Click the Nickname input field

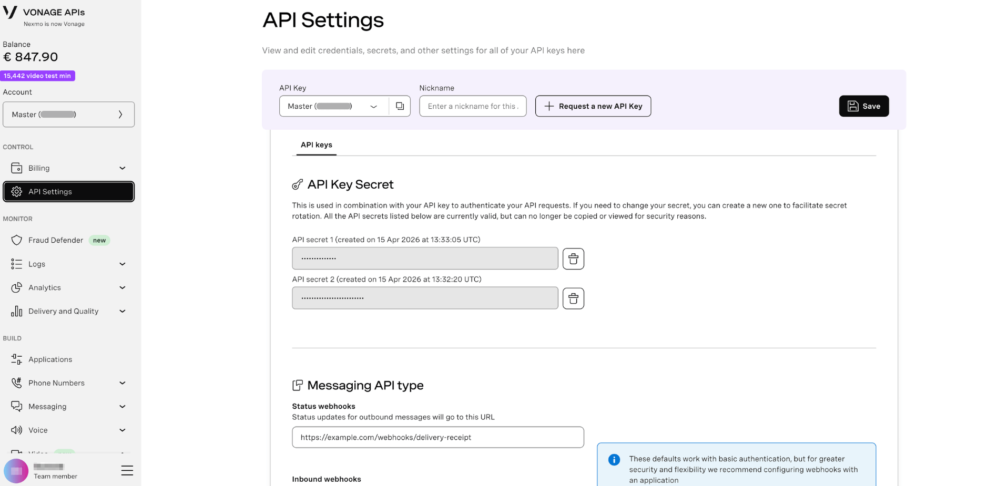(473, 106)
